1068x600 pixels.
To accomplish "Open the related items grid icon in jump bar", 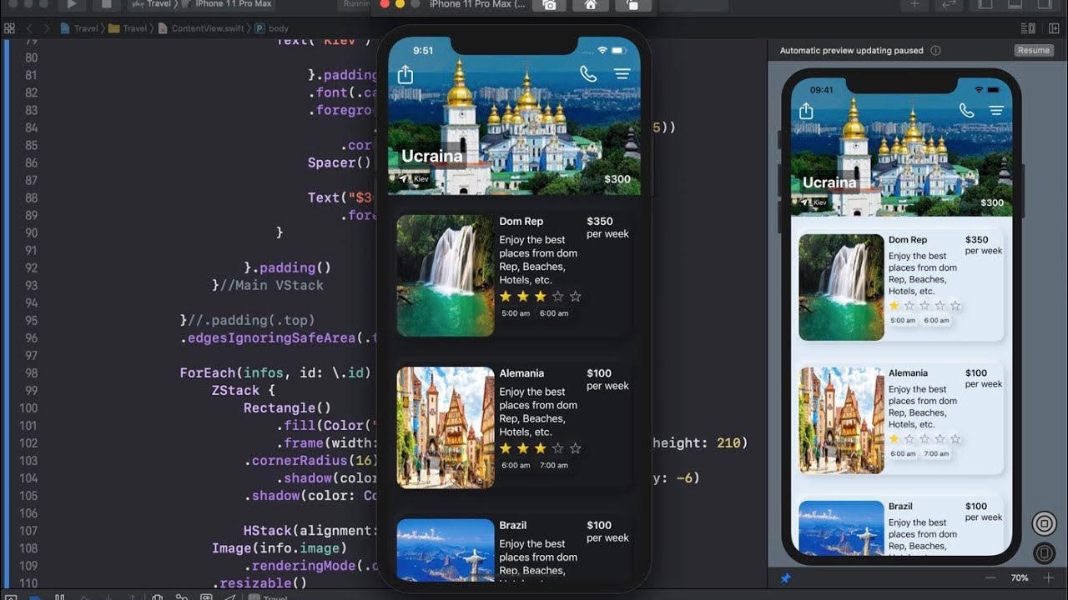I will (x=9, y=27).
